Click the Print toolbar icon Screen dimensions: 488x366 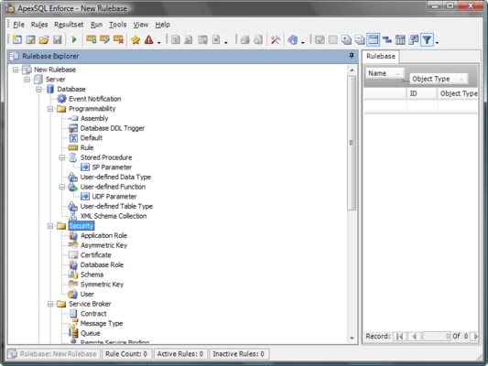pos(244,40)
